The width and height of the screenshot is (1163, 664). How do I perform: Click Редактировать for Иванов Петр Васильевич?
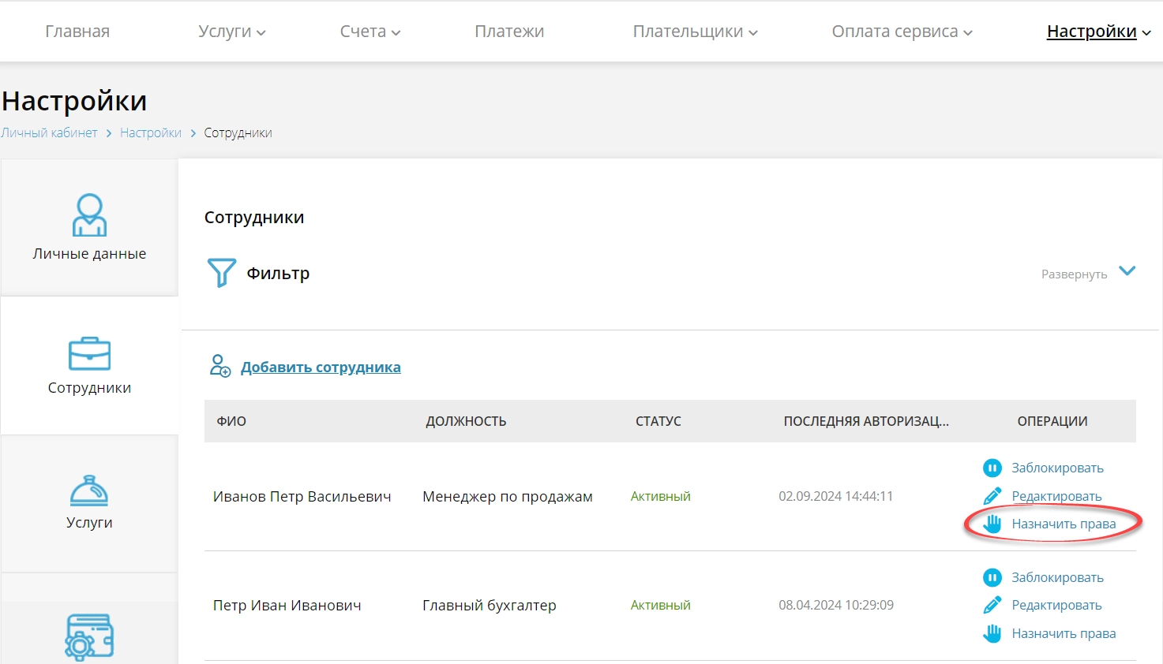coord(1056,496)
